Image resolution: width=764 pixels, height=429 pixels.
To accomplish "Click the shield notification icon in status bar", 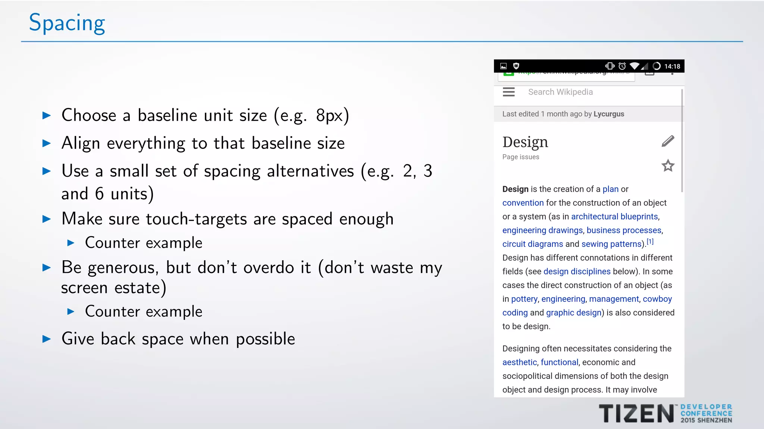I will [x=516, y=66].
